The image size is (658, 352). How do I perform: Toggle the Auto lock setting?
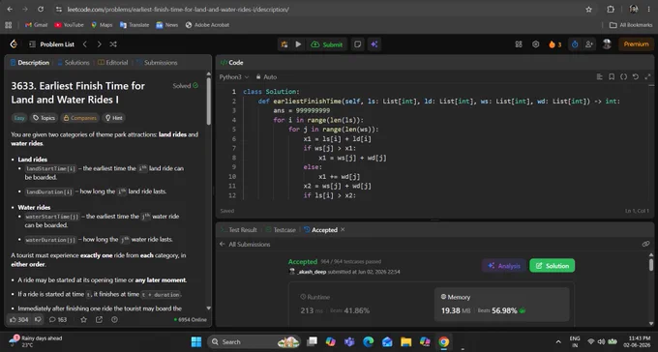(266, 77)
